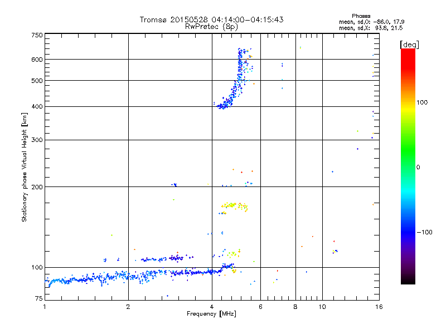Click the 'Phases' heading text

tap(361, 16)
